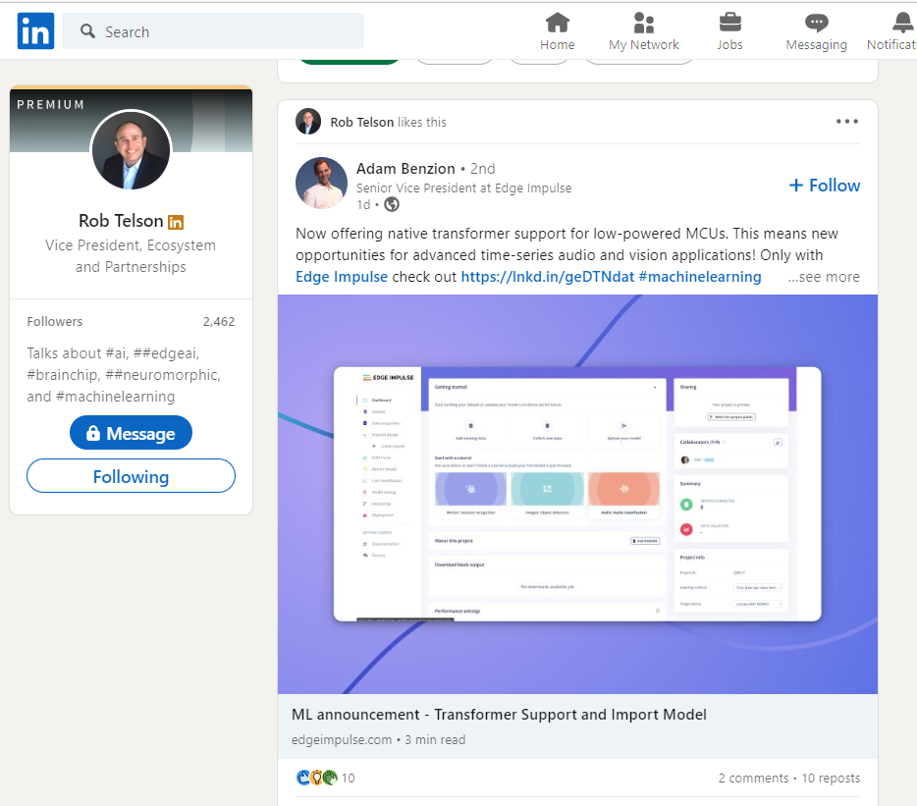Open the Edge Impulse dashboard preview image
The width and height of the screenshot is (917, 806).
pos(578,494)
